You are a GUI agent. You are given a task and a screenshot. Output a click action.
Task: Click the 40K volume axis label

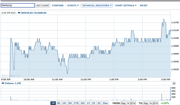click(173, 88)
